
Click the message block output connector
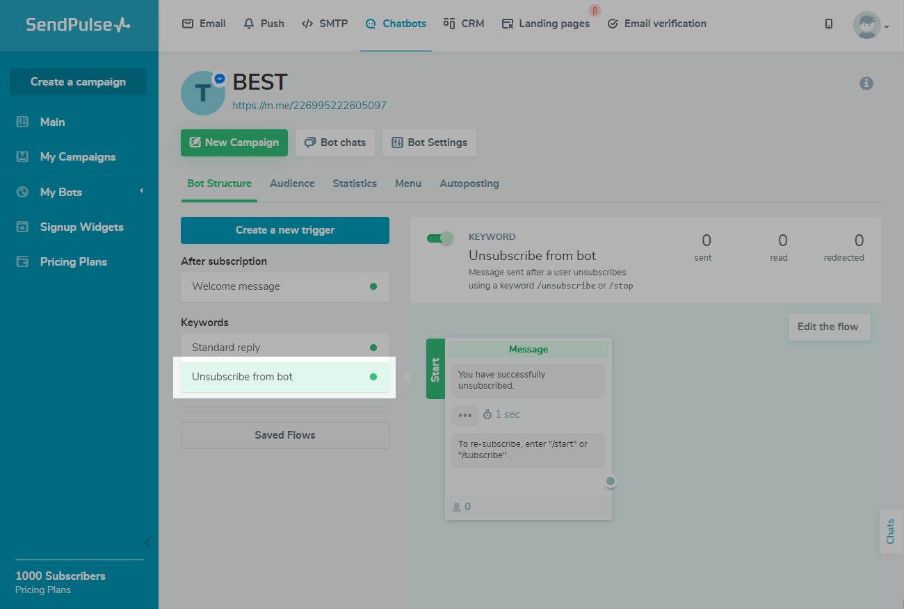coord(611,481)
